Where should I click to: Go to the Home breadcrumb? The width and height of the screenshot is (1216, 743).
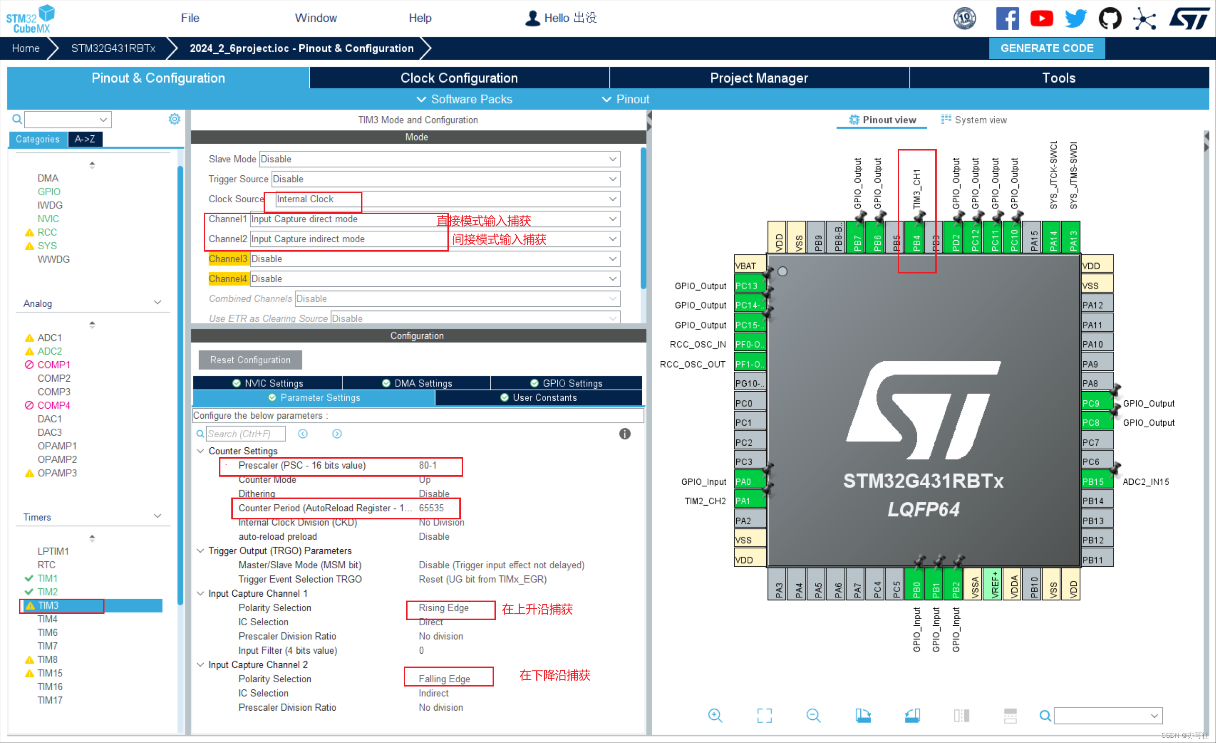click(26, 48)
